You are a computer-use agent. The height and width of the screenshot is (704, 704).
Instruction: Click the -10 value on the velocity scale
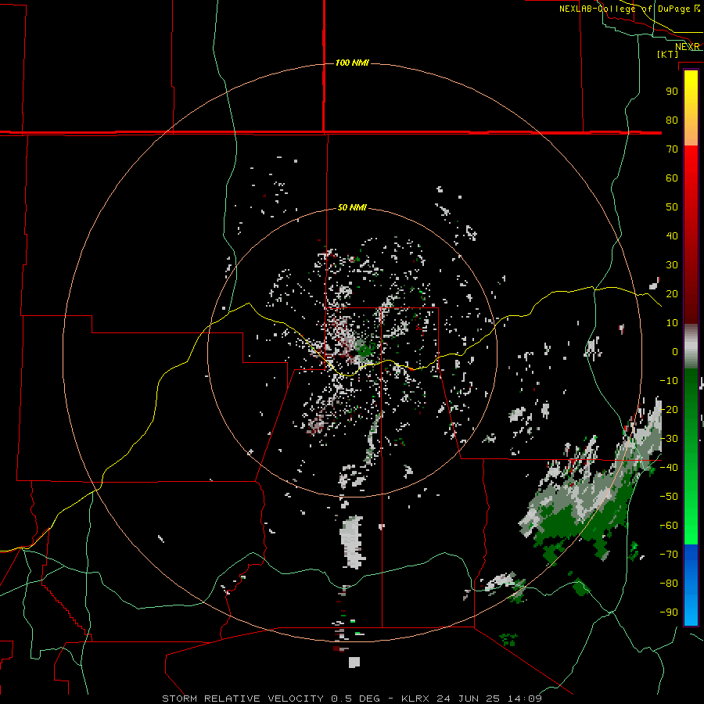[x=669, y=381]
